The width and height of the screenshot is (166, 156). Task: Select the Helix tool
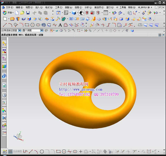click(x=43, y=25)
